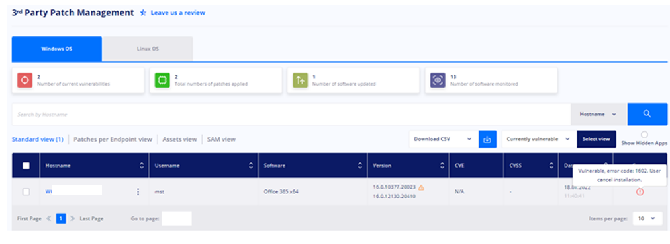Image resolution: width=670 pixels, height=244 pixels.
Task: Sort by the Version column arrows
Action: click(442, 166)
